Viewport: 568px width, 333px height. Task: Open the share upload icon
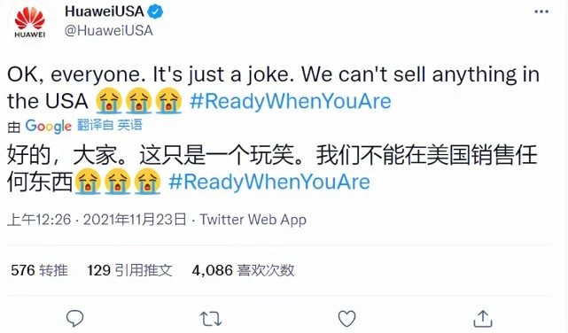click(x=483, y=319)
